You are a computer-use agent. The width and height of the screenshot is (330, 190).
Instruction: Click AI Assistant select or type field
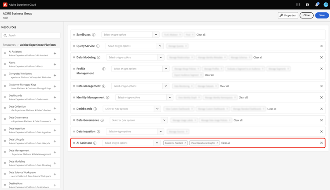128,143
